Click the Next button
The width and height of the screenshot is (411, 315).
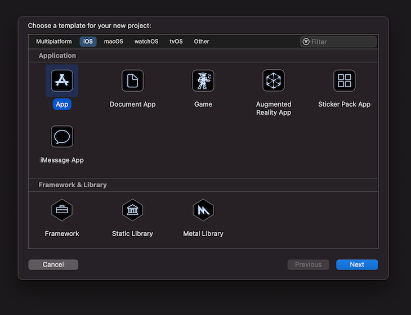(357, 264)
